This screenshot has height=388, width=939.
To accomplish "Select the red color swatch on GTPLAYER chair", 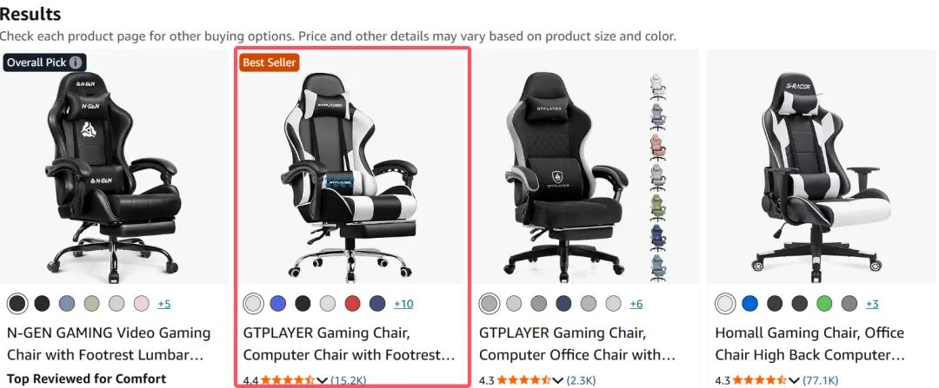I will 353,304.
